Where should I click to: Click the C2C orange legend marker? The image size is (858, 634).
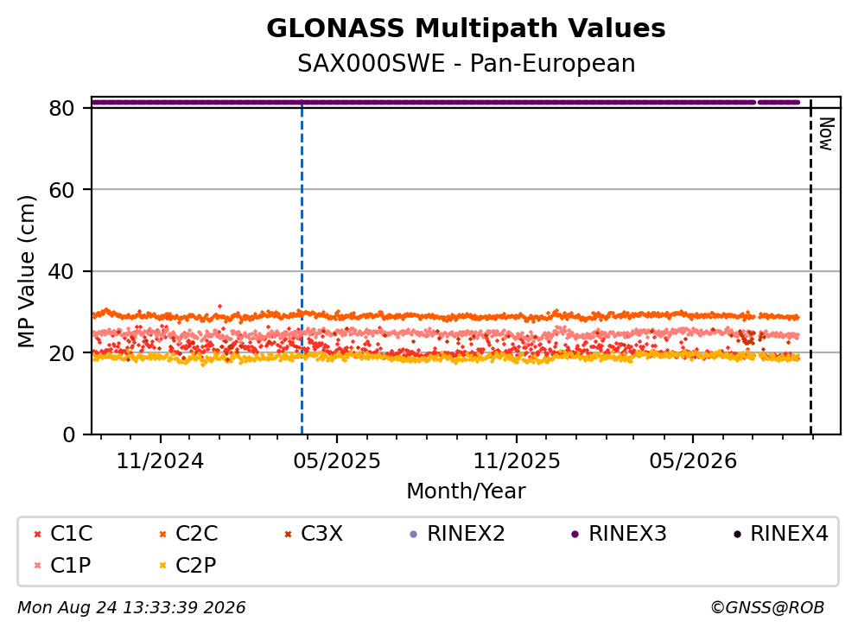(162, 534)
